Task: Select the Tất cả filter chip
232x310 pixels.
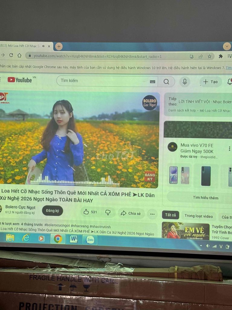Action: coord(170,215)
